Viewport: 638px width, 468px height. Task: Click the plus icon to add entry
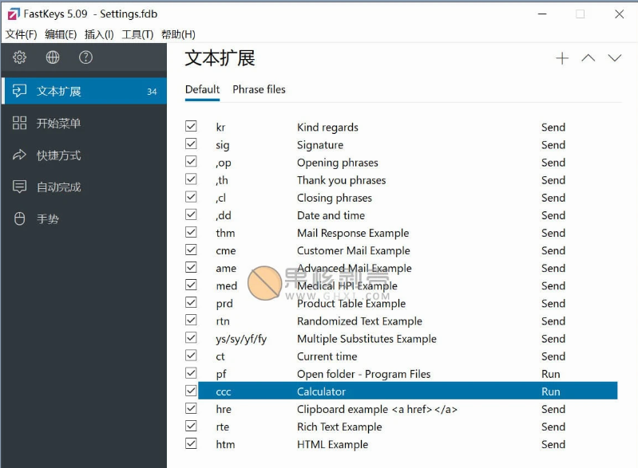coord(562,58)
